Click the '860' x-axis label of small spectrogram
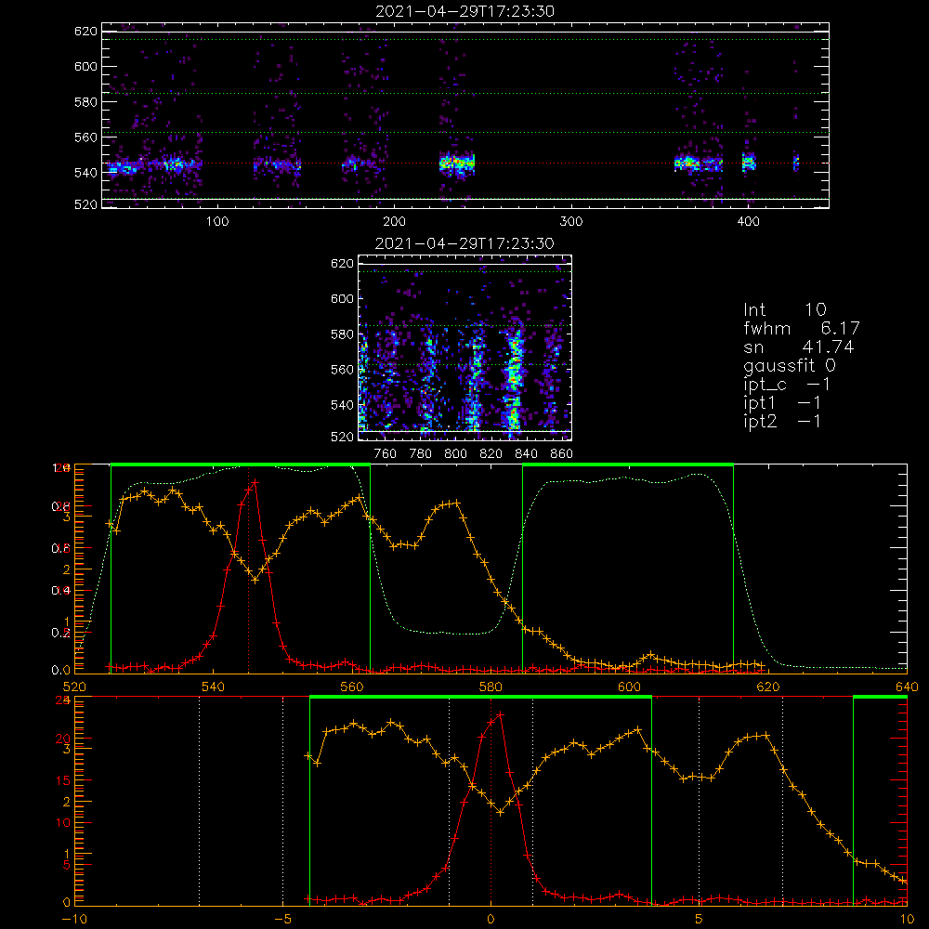The height and width of the screenshot is (929, 929). [x=561, y=454]
